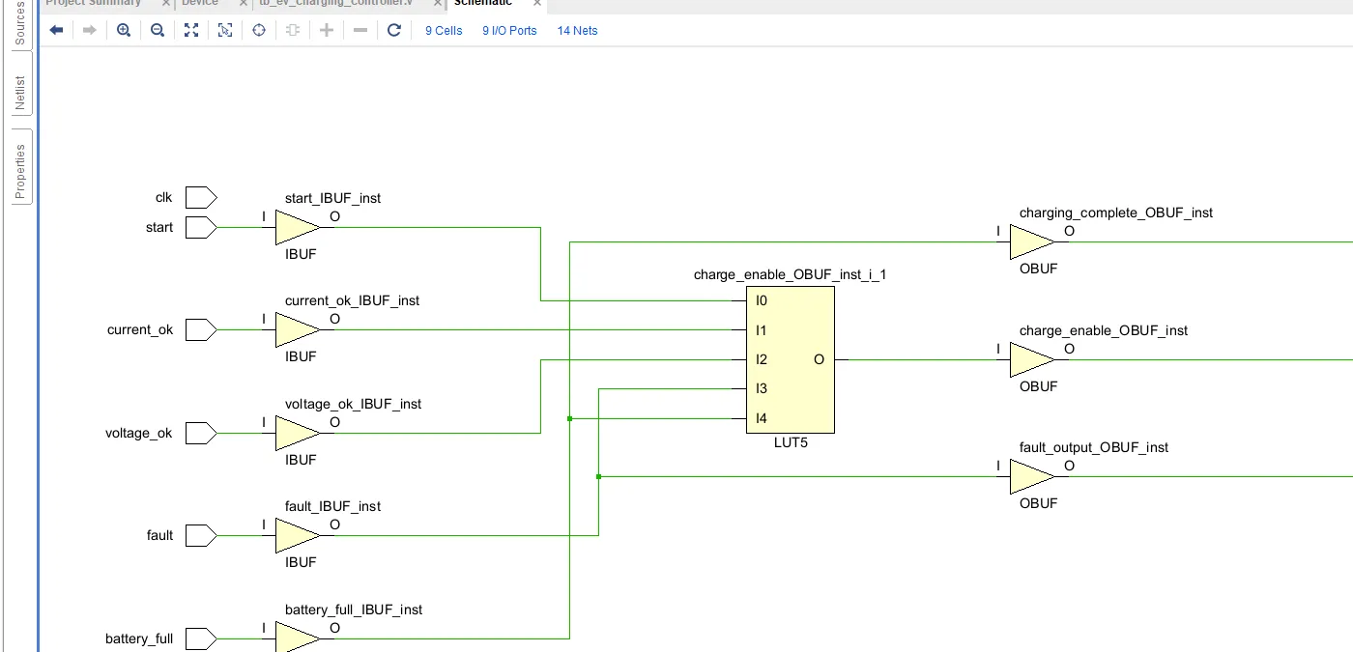This screenshot has width=1353, height=652.
Task: Open the 9 I/O Ports list
Action: (509, 31)
